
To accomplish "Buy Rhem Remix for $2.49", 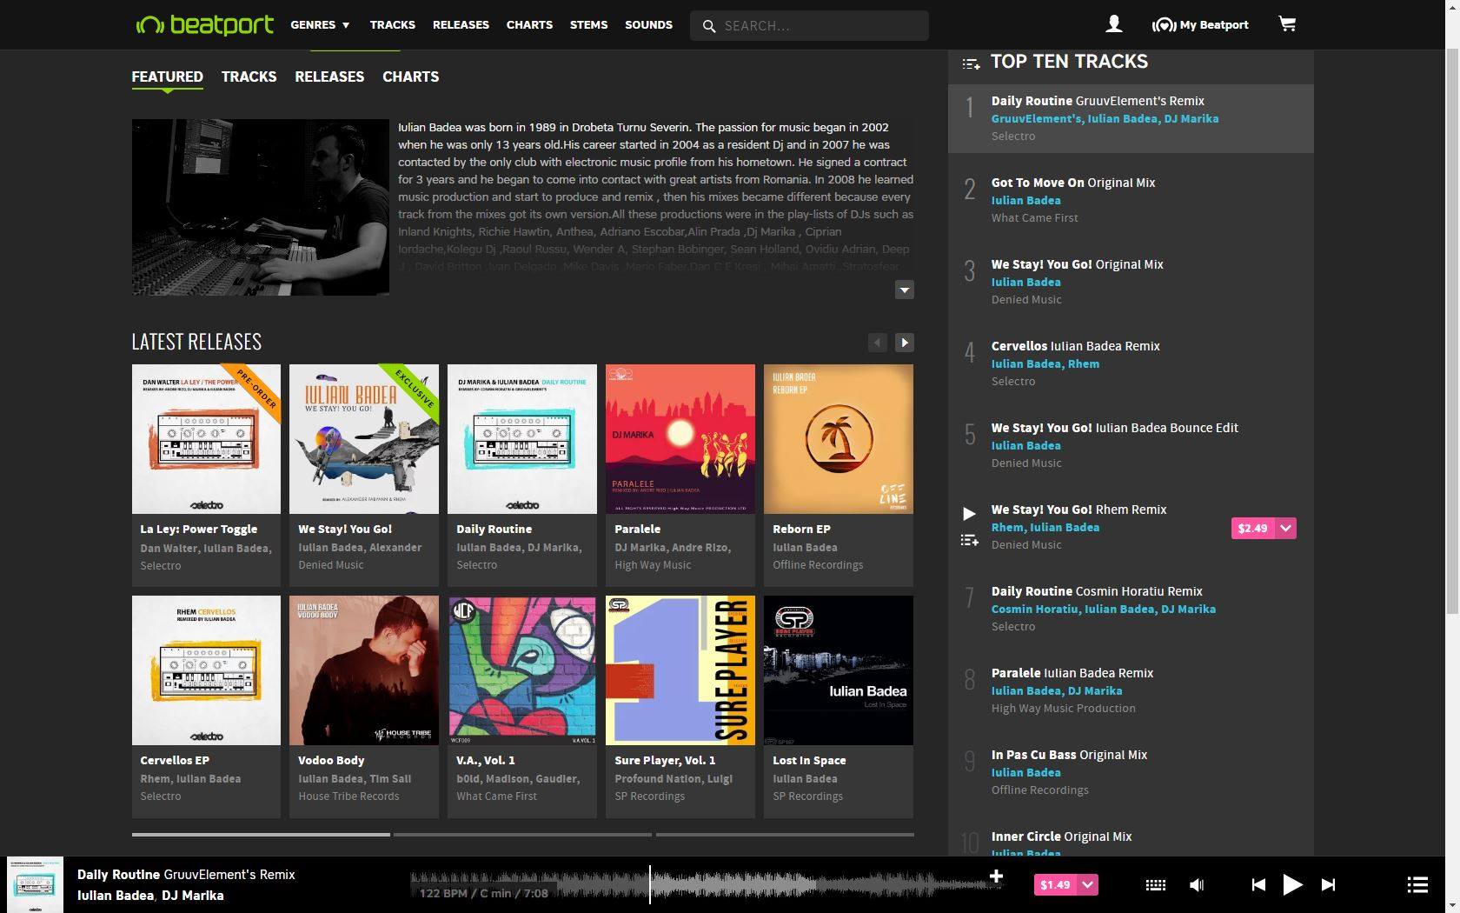I will (1252, 528).
